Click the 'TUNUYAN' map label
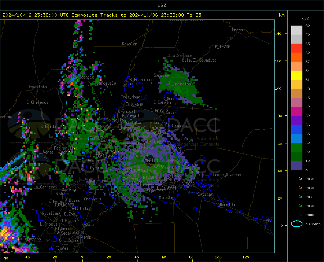Screen dimensions: 324x262 click(x=84, y=238)
